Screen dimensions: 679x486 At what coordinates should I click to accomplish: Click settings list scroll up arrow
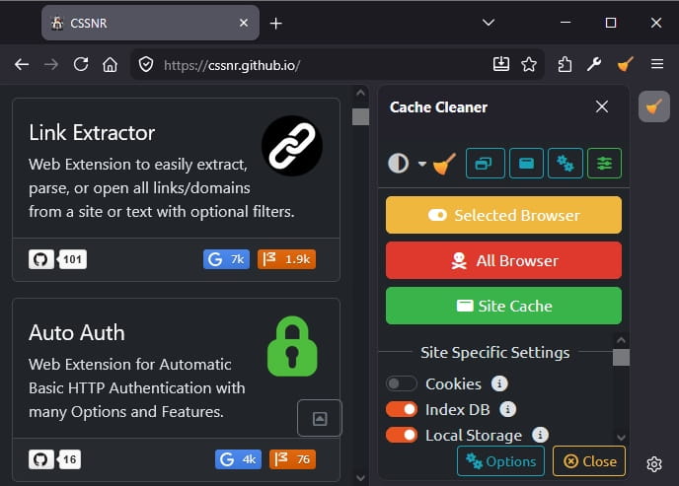tap(621, 340)
